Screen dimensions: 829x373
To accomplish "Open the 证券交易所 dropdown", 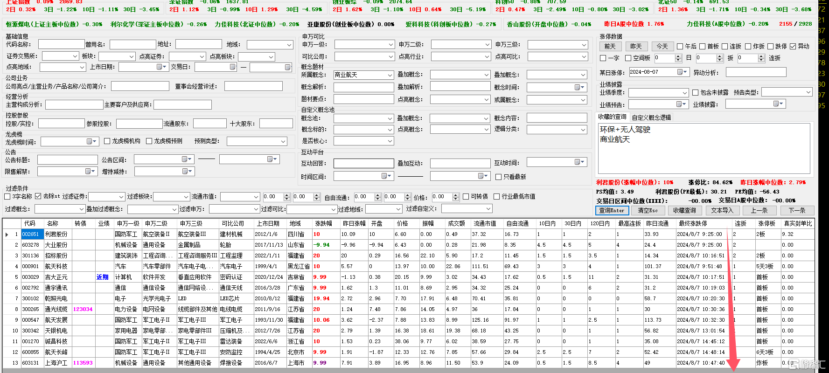I will (75, 56).
